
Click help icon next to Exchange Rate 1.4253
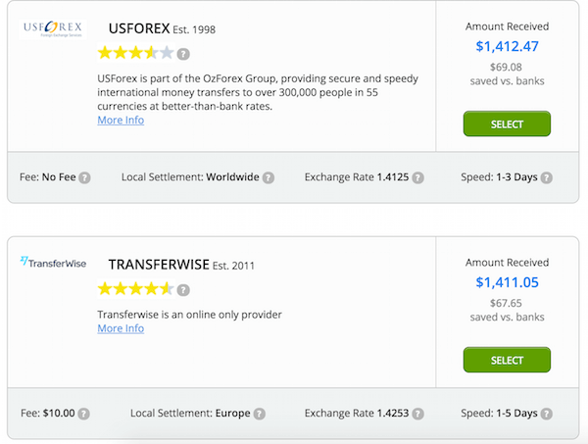click(417, 414)
